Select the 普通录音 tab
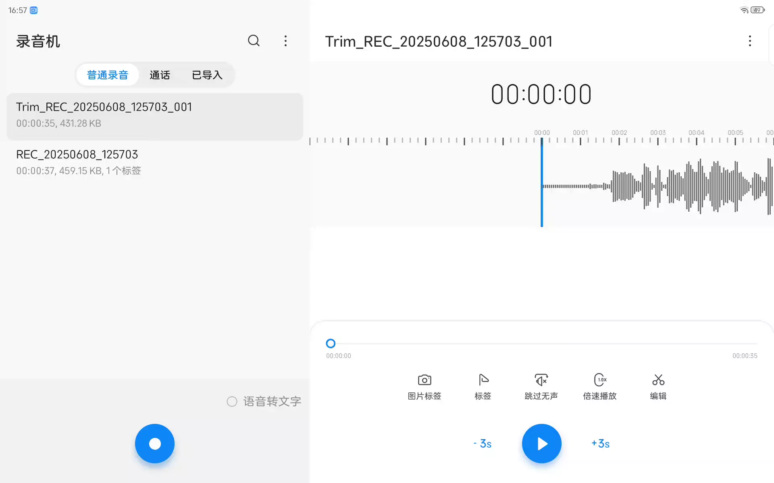Screen dimensions: 774x483 coord(108,75)
